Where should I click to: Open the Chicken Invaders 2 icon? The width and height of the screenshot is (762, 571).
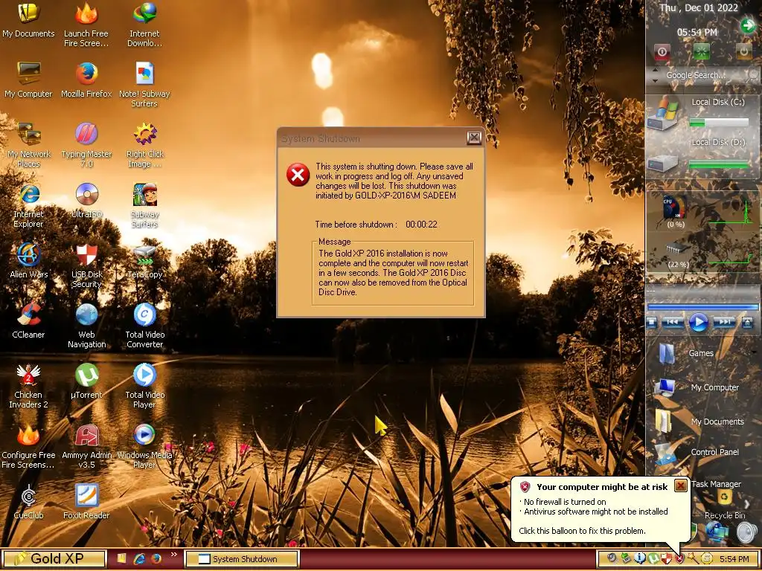tap(28, 386)
